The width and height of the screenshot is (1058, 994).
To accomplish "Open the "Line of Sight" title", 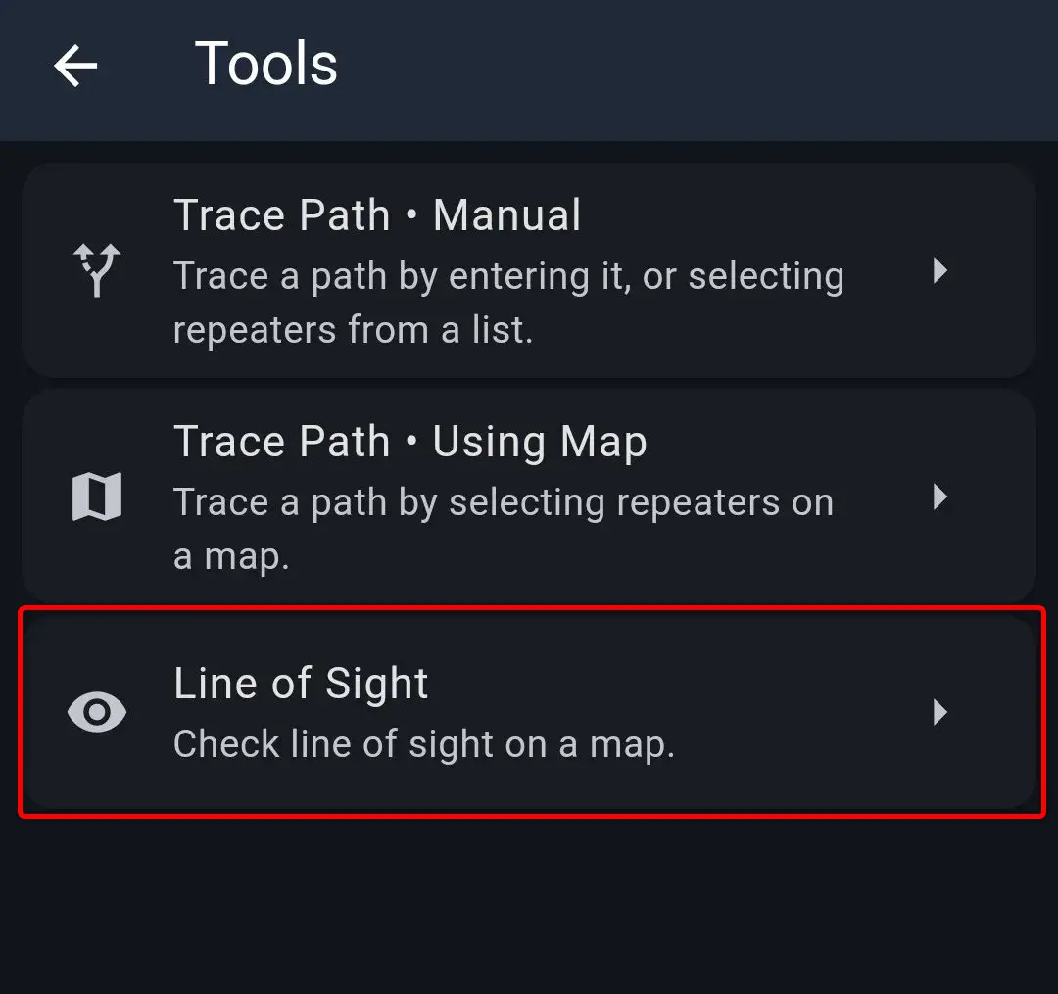I will coord(301,684).
